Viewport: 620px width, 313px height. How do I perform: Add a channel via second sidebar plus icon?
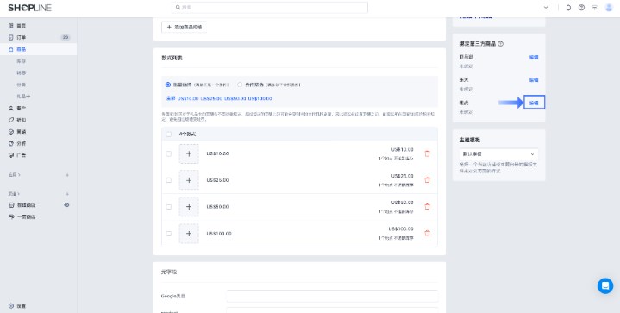[x=67, y=194]
